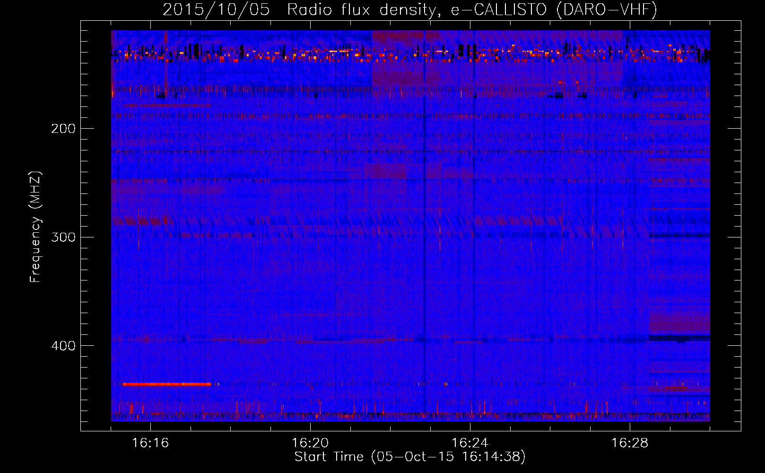Select the 300 MHz tick label
The width and height of the screenshot is (765, 473).
click(63, 237)
